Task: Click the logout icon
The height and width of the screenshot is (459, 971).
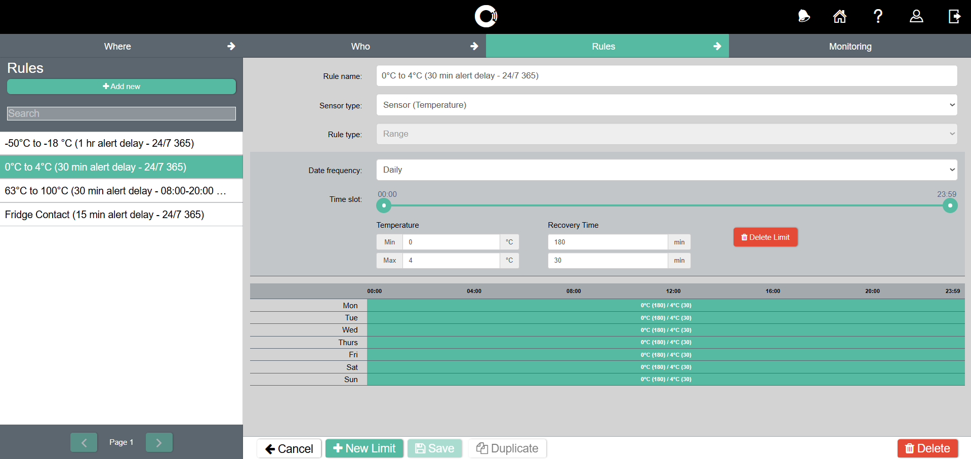Action: (954, 16)
